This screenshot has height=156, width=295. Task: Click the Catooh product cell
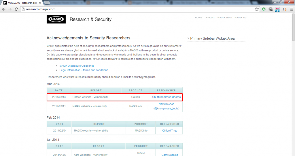coord(135,97)
